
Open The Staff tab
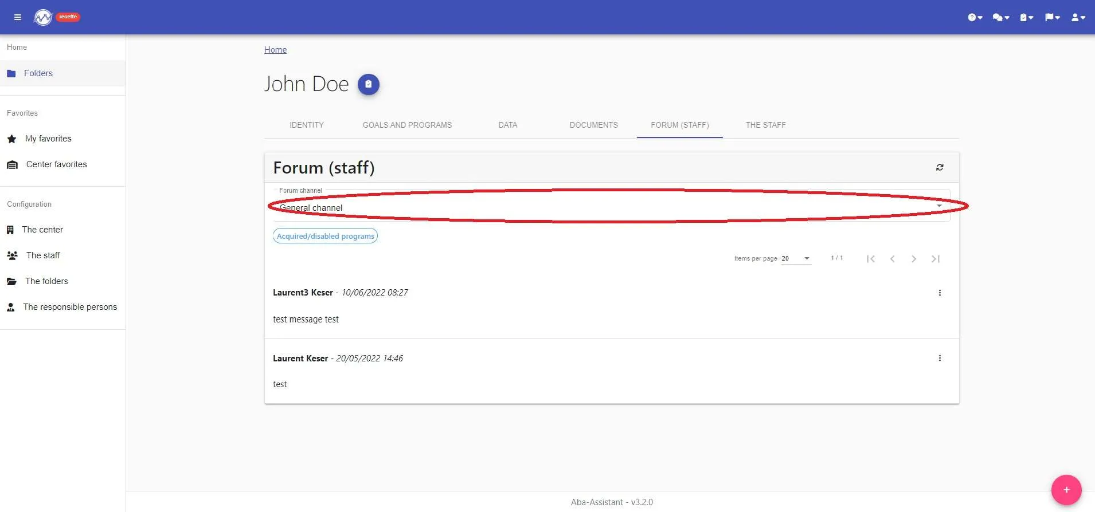pyautogui.click(x=766, y=125)
